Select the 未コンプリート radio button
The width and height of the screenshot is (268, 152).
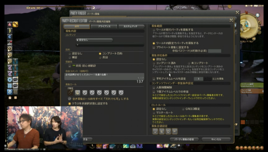189,63
